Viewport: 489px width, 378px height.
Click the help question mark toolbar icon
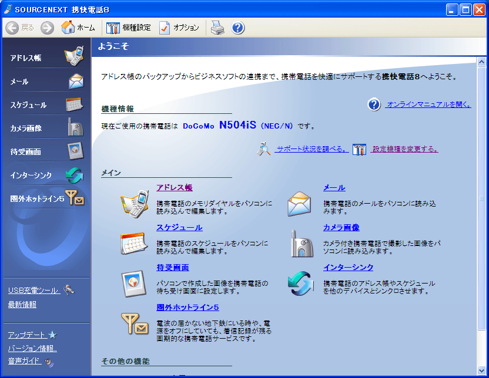[238, 28]
